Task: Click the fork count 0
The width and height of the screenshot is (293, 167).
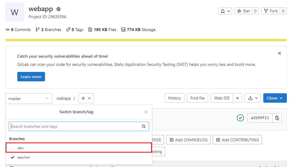Action: pyautogui.click(x=283, y=11)
